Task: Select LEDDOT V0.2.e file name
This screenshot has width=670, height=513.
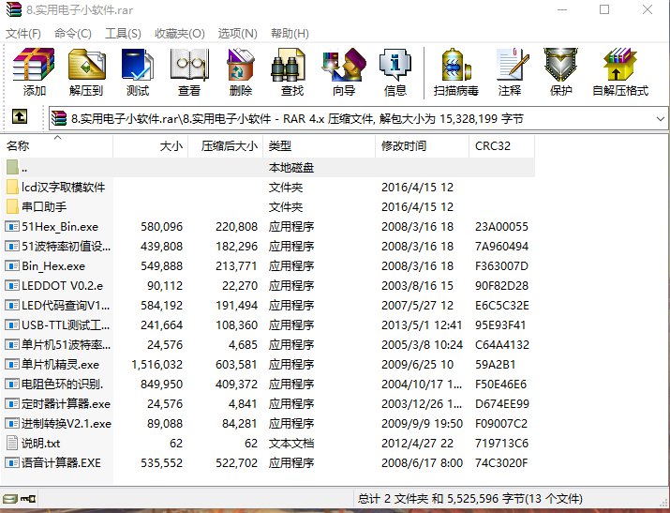Action: 63,285
